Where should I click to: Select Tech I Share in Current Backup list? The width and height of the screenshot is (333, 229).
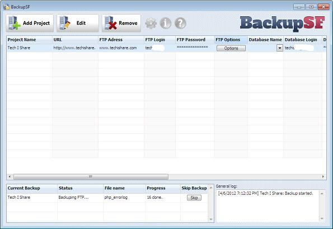tap(32, 198)
